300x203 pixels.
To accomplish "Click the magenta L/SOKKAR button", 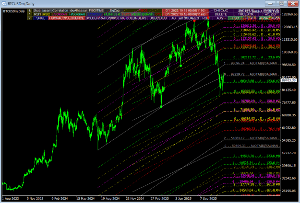I will [60, 14].
